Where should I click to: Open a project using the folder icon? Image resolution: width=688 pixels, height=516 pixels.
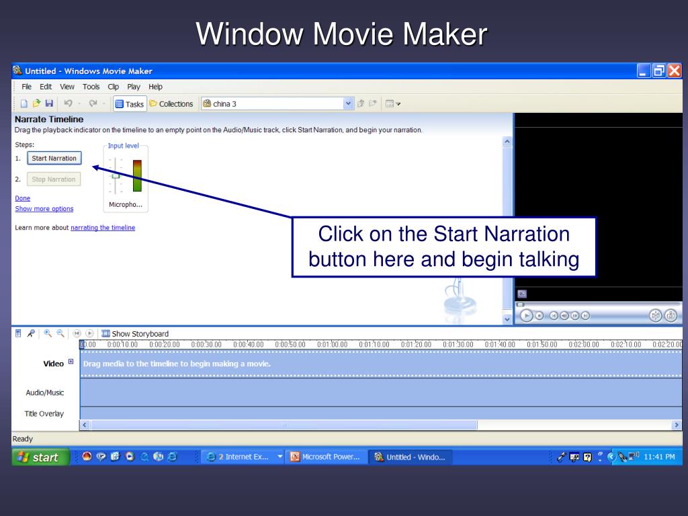[36, 103]
